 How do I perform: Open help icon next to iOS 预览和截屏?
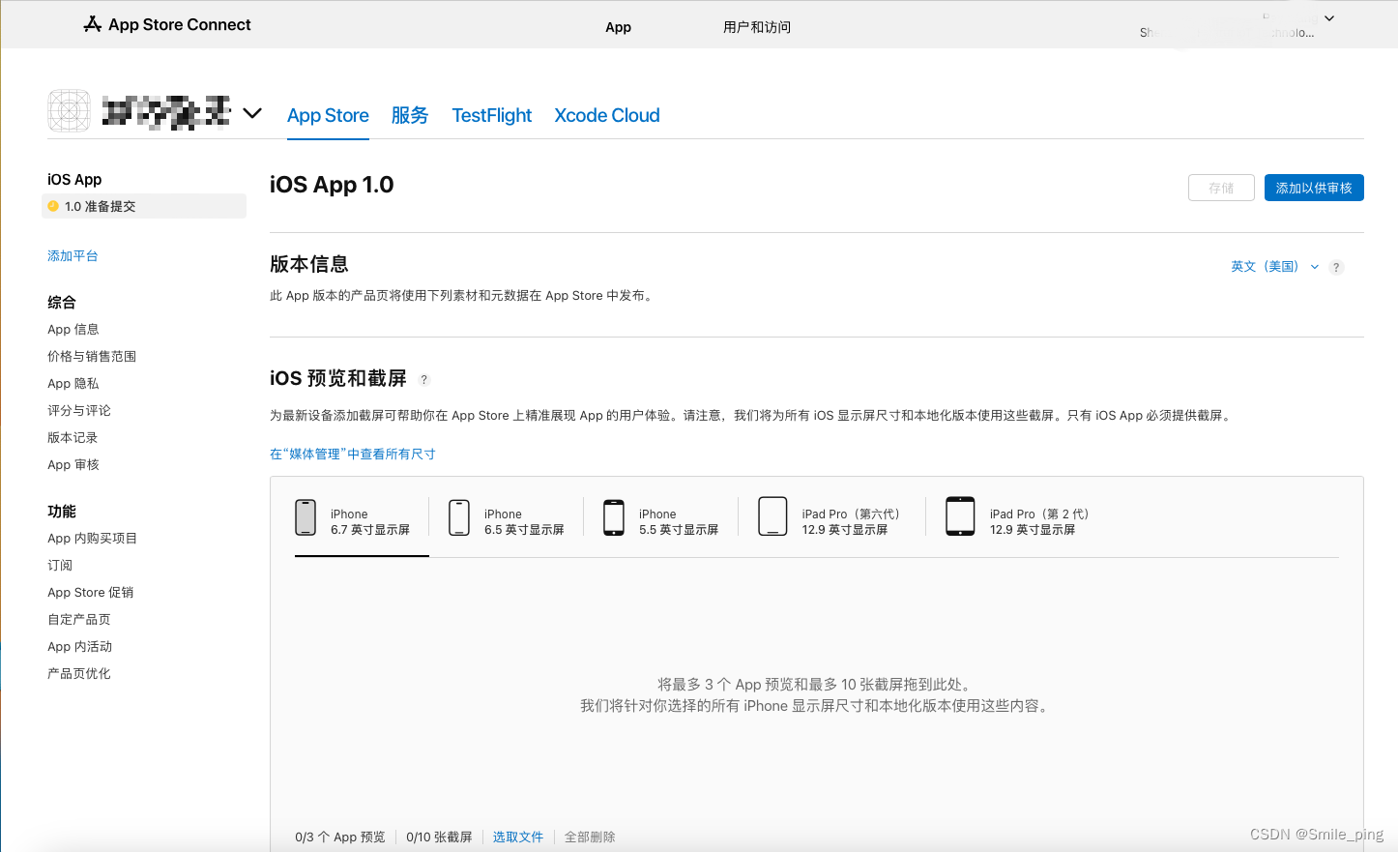423,379
